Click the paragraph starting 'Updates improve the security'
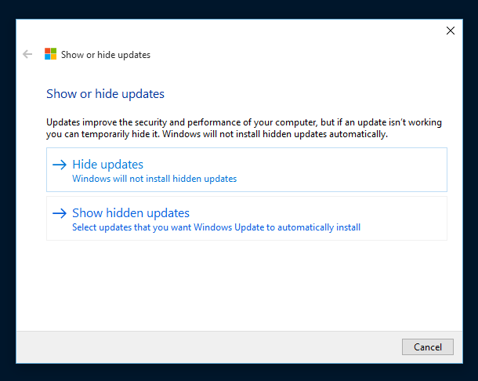 click(244, 128)
